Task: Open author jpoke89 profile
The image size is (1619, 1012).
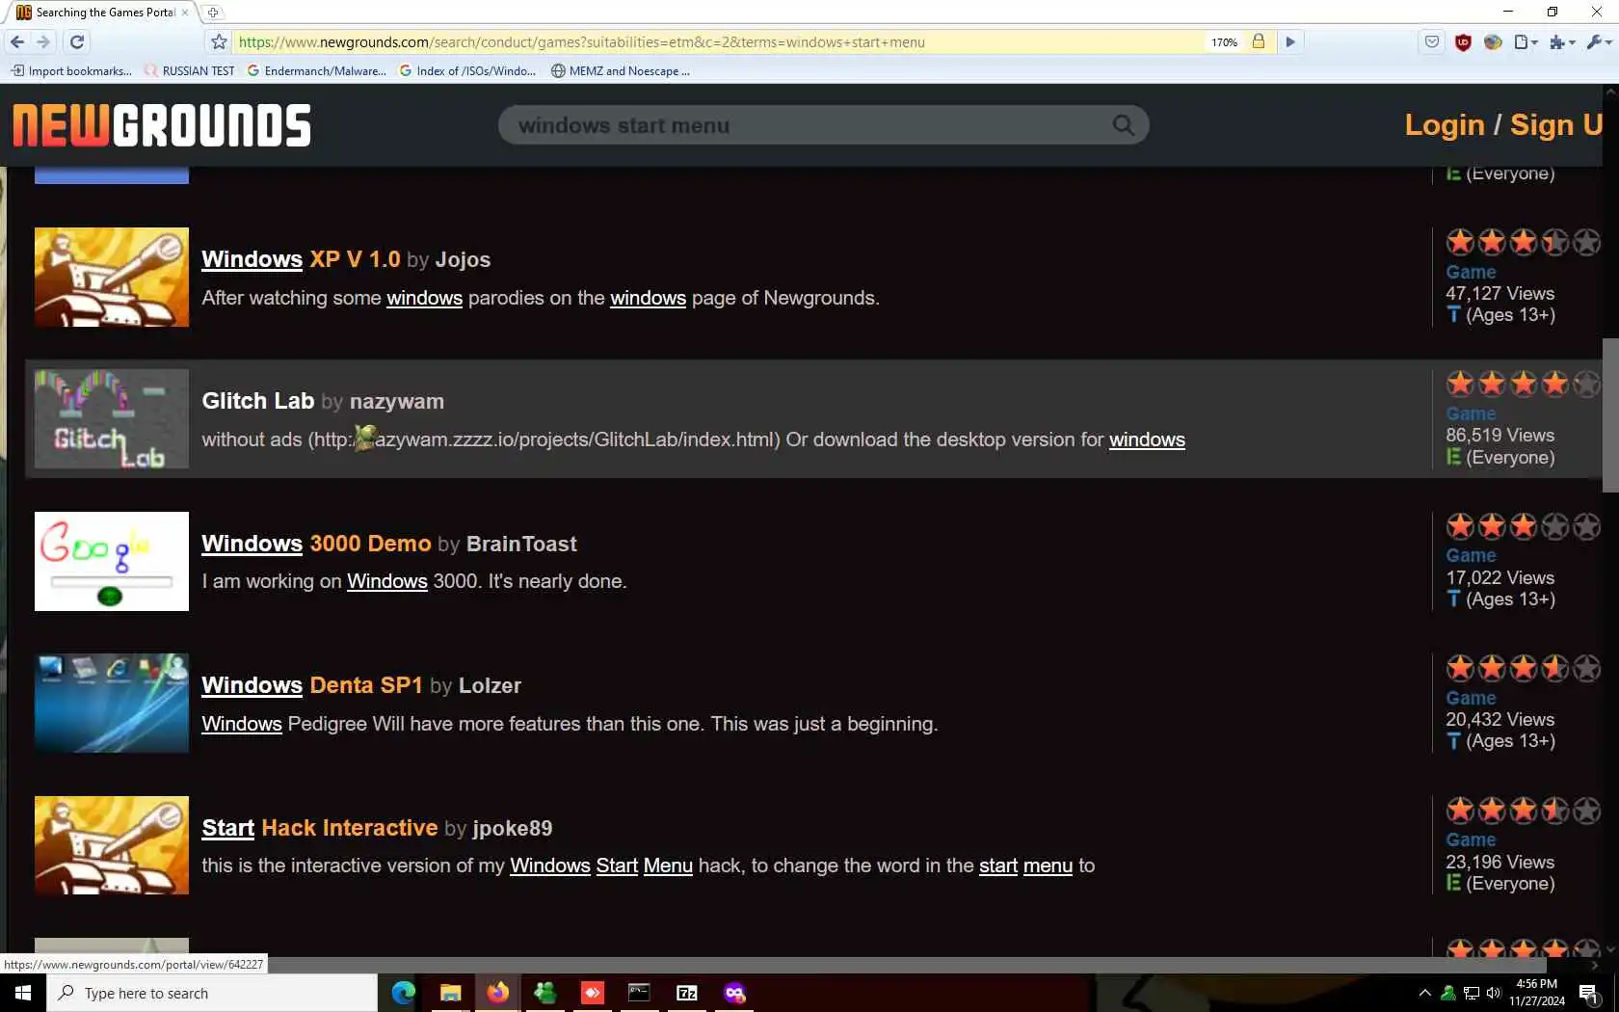Action: (x=513, y=829)
